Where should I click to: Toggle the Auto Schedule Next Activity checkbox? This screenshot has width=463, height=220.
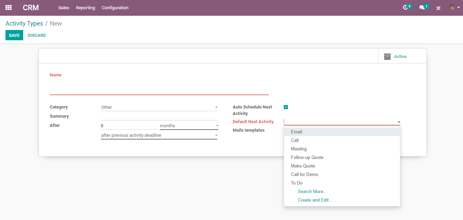(x=286, y=107)
